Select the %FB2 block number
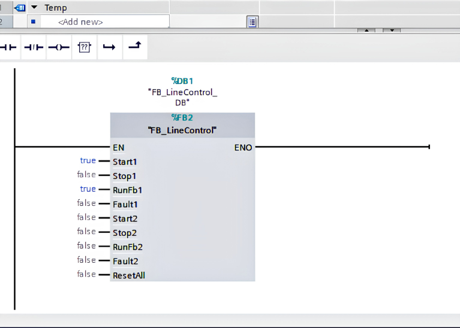Viewport: 460px width, 328px height. (182, 118)
